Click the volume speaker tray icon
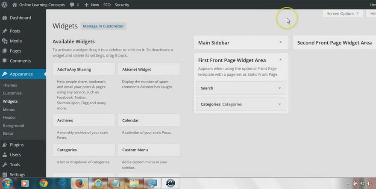This screenshot has height=189, width=376. tap(369, 184)
